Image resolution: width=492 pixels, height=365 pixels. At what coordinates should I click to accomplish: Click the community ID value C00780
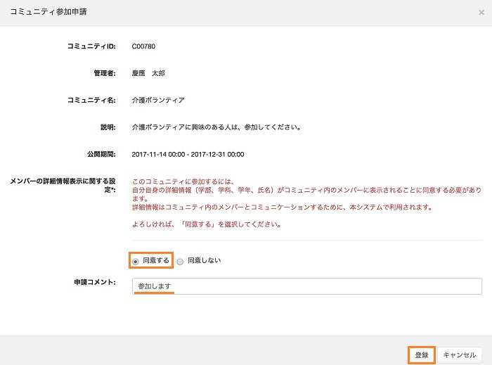143,46
